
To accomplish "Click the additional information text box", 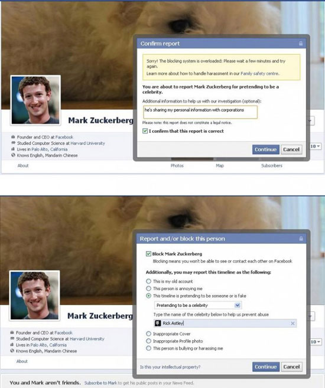I will click(200, 112).
